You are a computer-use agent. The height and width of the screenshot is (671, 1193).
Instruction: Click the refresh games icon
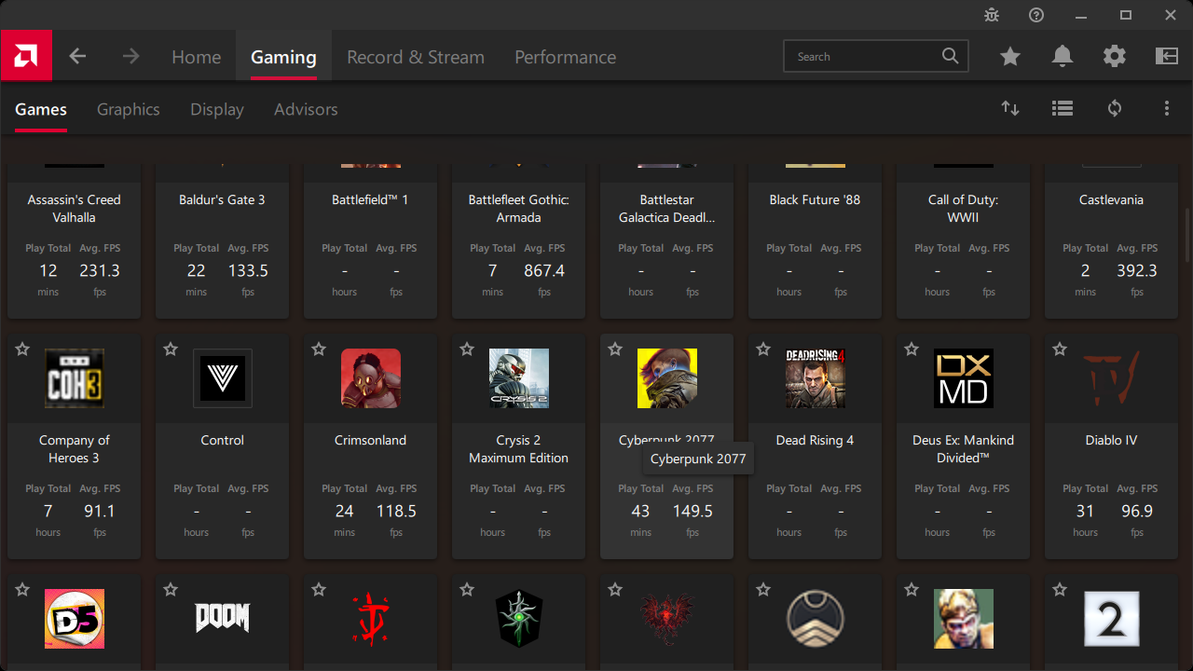point(1115,108)
